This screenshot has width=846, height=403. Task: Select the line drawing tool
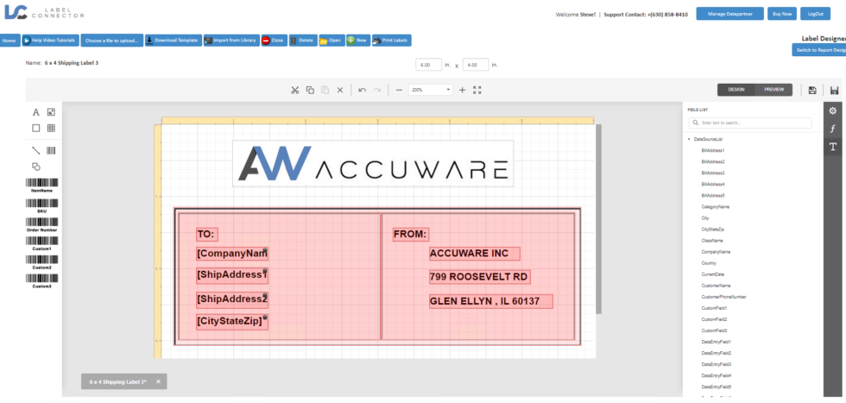(36, 151)
